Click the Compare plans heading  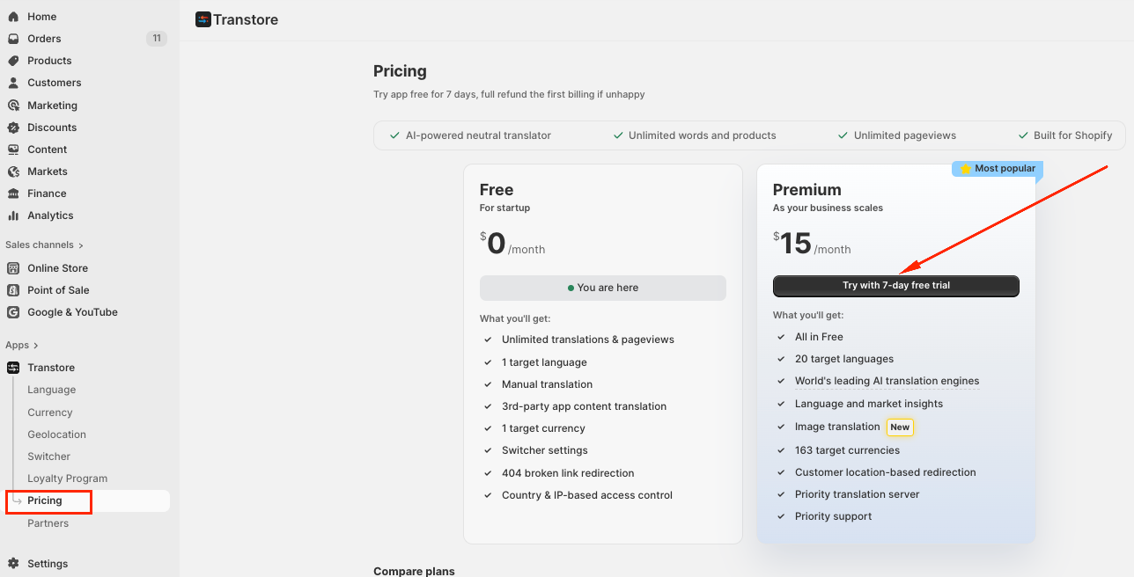point(414,571)
